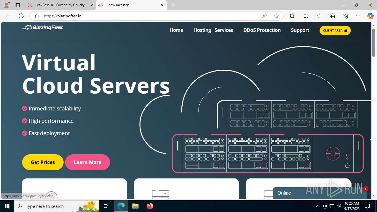Click the Get Prices button
377x212 pixels.
pos(43,162)
